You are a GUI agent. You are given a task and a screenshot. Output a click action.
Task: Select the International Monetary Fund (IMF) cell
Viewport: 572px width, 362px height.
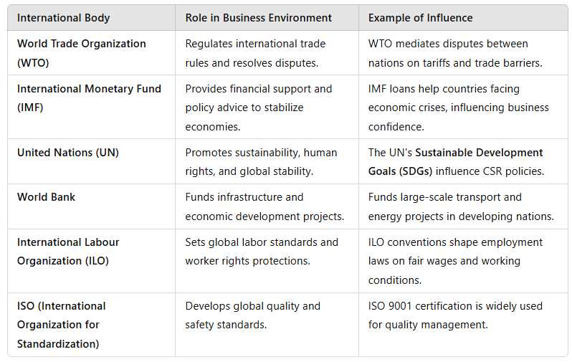pyautogui.click(x=89, y=98)
